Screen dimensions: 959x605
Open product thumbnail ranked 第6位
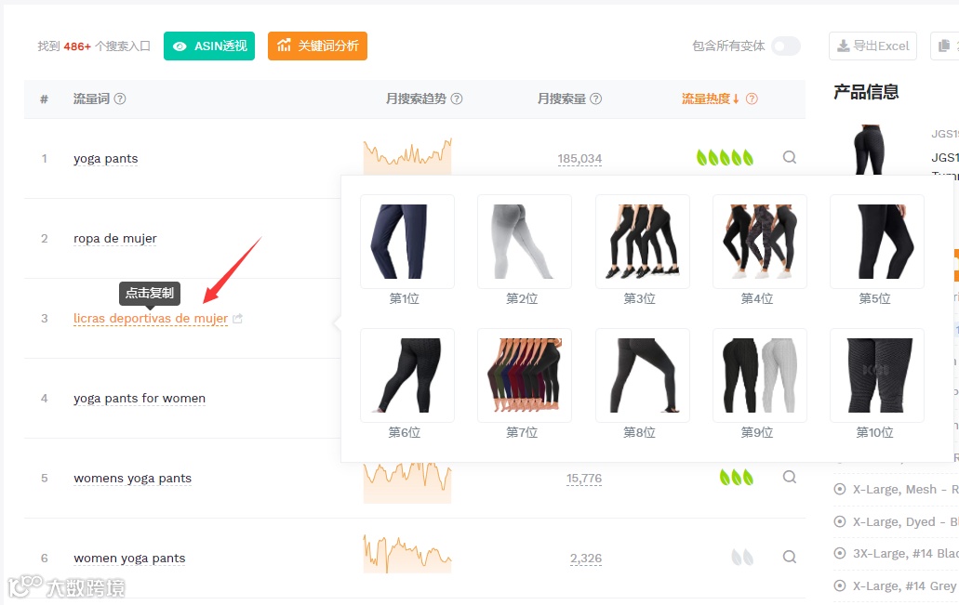[x=407, y=375]
